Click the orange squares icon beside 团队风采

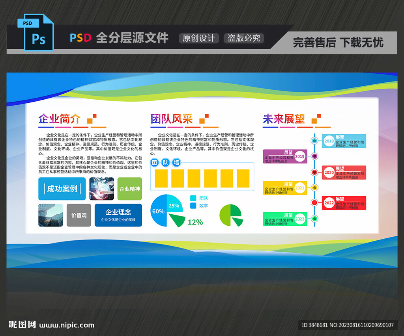(204, 119)
